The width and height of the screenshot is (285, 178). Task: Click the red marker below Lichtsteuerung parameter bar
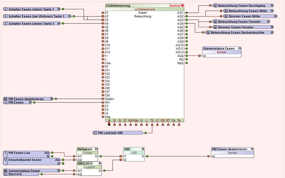click(x=109, y=123)
